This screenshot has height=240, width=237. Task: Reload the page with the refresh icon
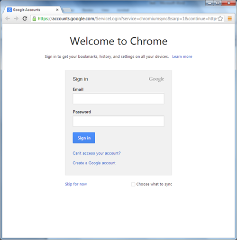coord(25,18)
